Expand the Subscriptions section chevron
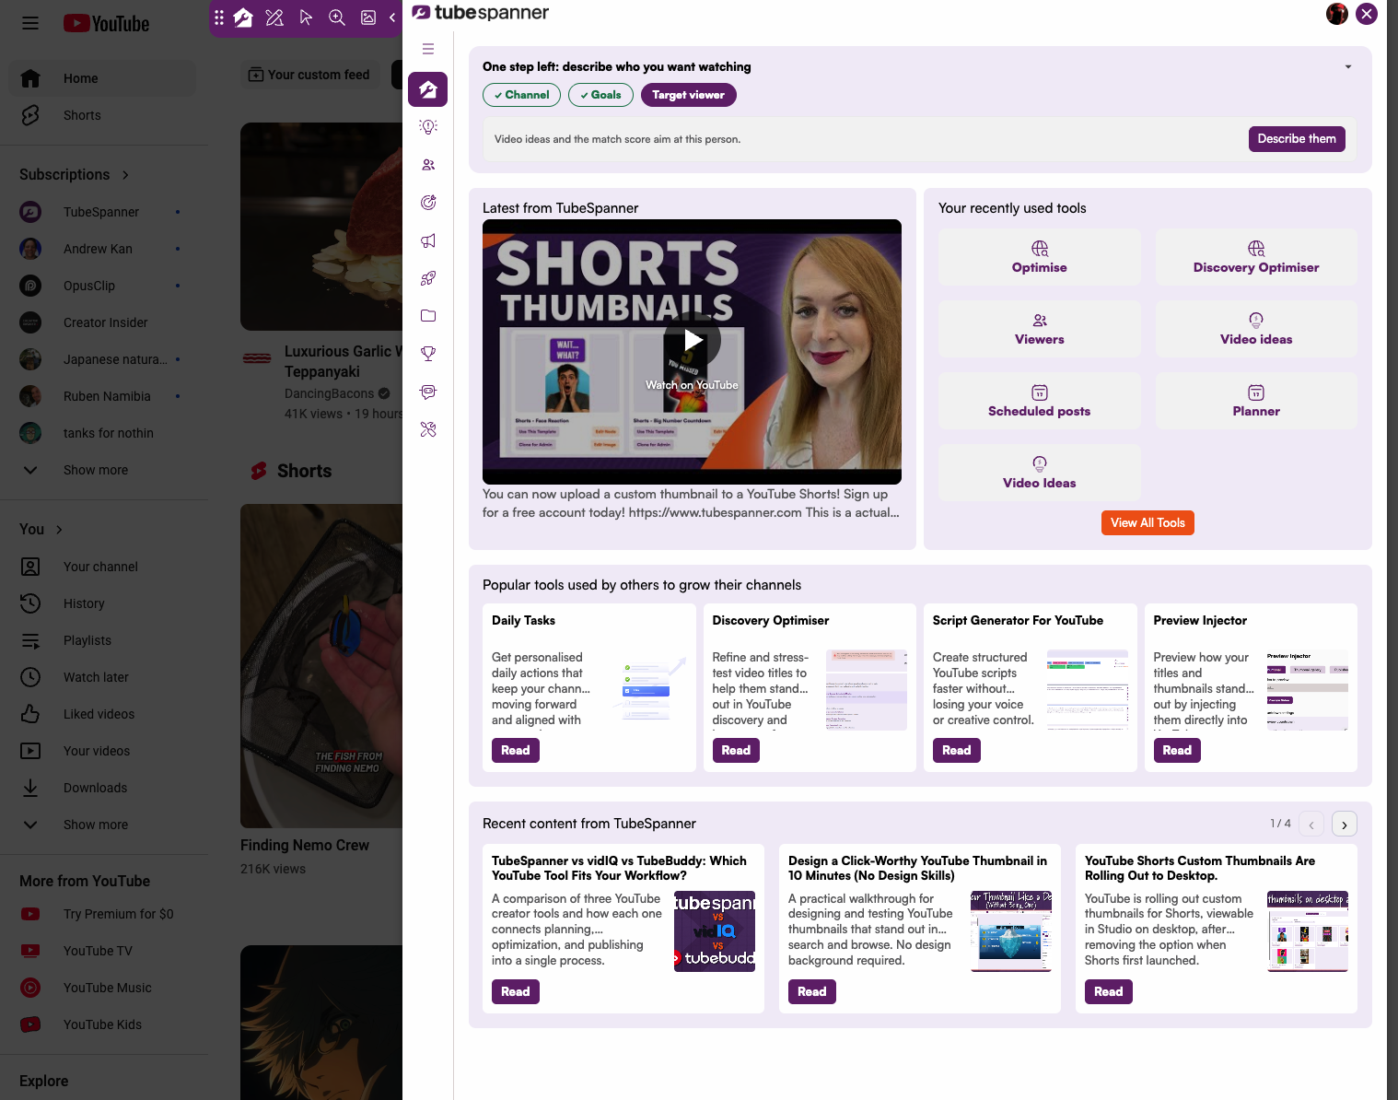The height and width of the screenshot is (1100, 1398). (x=125, y=175)
